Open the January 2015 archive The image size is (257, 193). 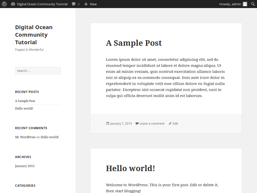(x=25, y=166)
